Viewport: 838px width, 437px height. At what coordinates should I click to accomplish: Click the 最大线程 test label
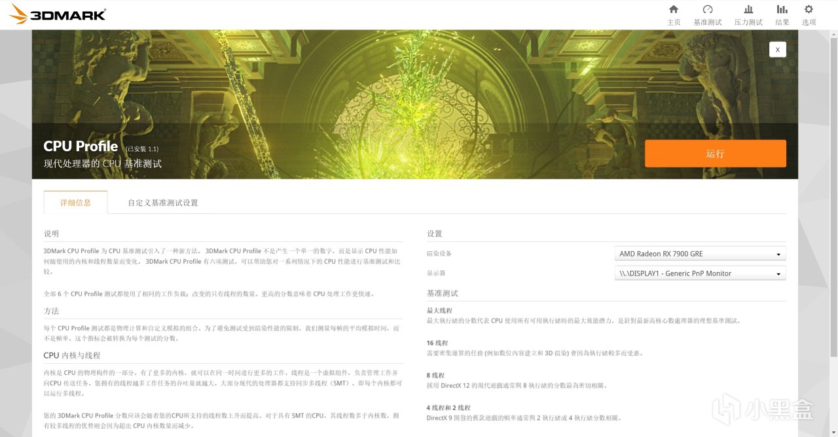pos(439,310)
